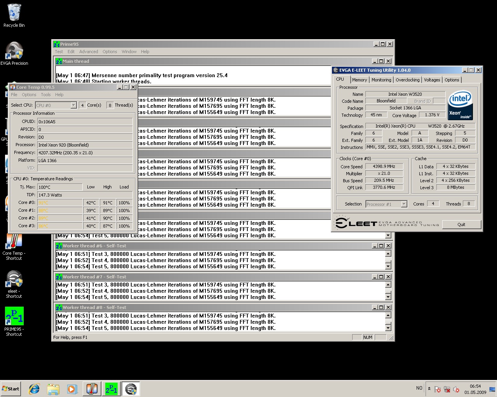This screenshot has height=397, width=497.
Task: Click the network status tray icon
Action: (447, 389)
